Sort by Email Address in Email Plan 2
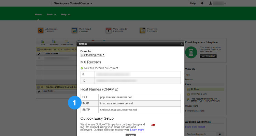 coord(52,53)
